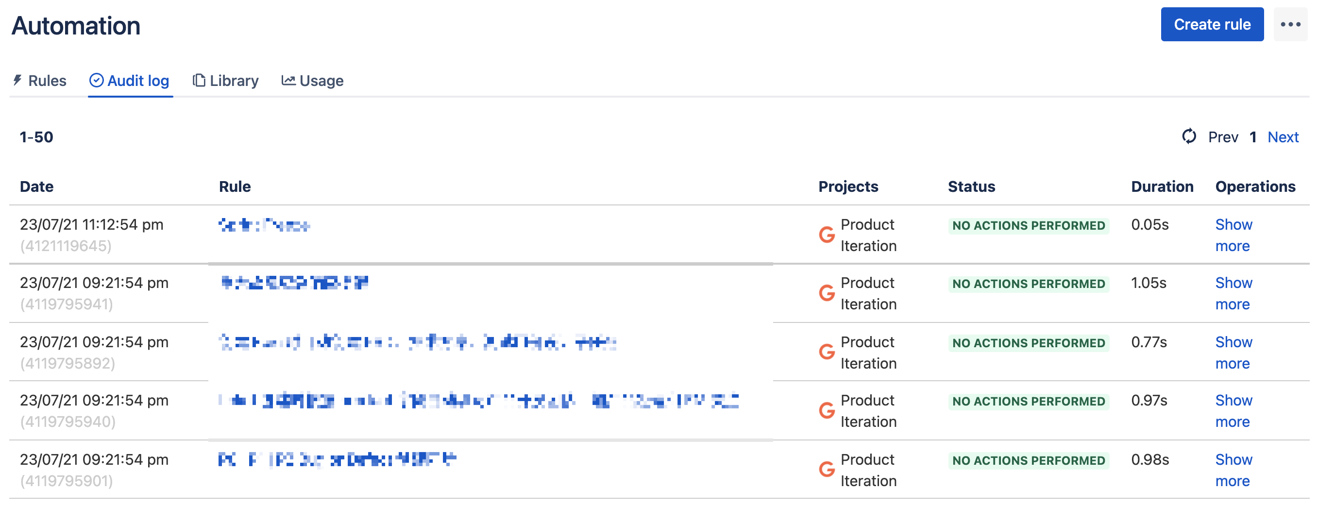The height and width of the screenshot is (507, 1318).
Task: Click the Prev page link
Action: point(1223,137)
